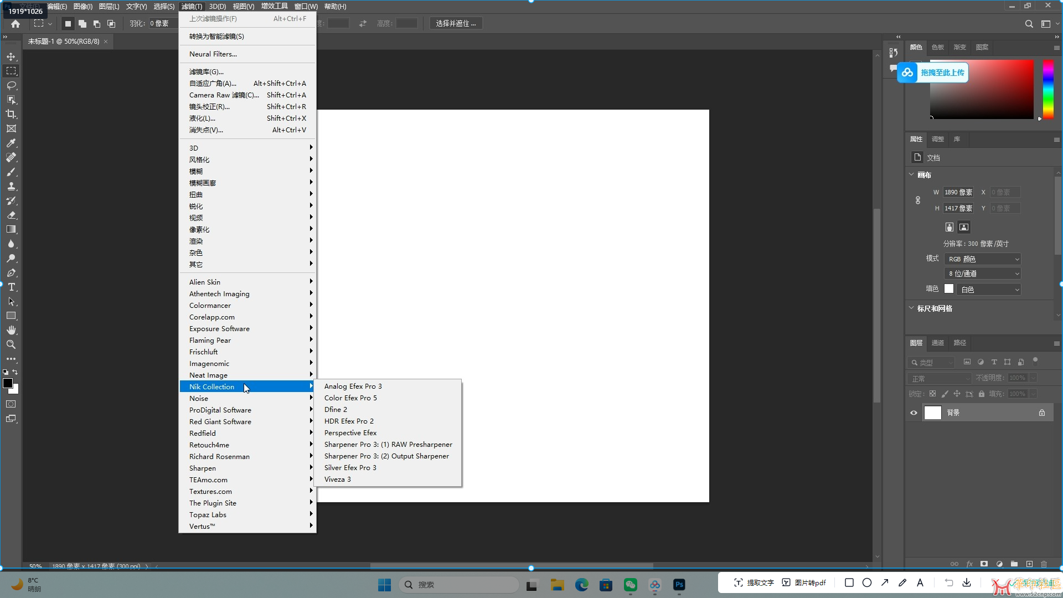The height and width of the screenshot is (598, 1063).
Task: Select the Crop tool
Action: pyautogui.click(x=11, y=114)
